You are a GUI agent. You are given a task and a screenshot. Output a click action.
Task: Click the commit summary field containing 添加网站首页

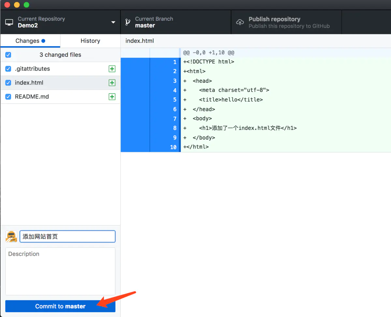point(67,236)
